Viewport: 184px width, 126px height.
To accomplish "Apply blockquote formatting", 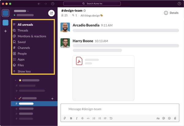I will point(105,118).
